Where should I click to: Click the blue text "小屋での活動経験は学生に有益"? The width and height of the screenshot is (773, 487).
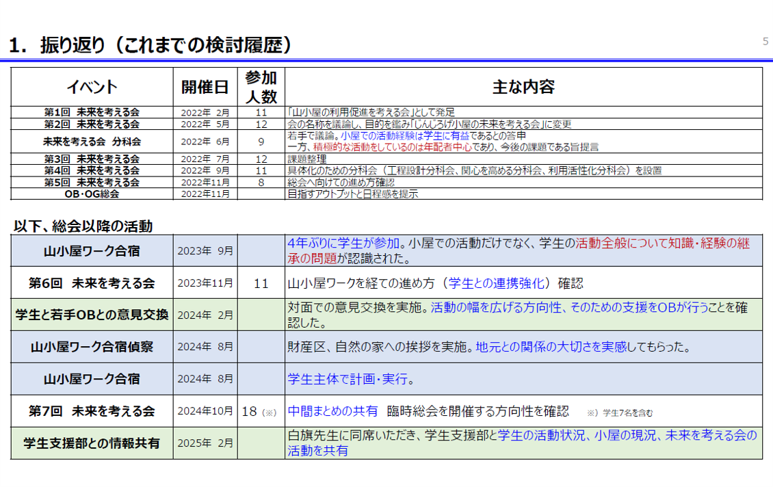(405, 135)
